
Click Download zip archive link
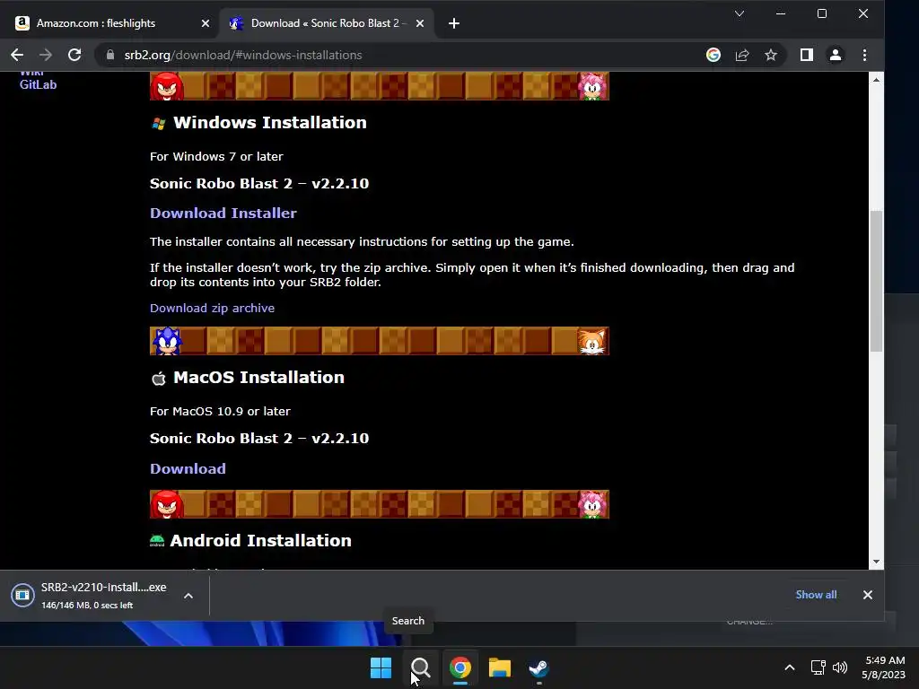(x=212, y=309)
